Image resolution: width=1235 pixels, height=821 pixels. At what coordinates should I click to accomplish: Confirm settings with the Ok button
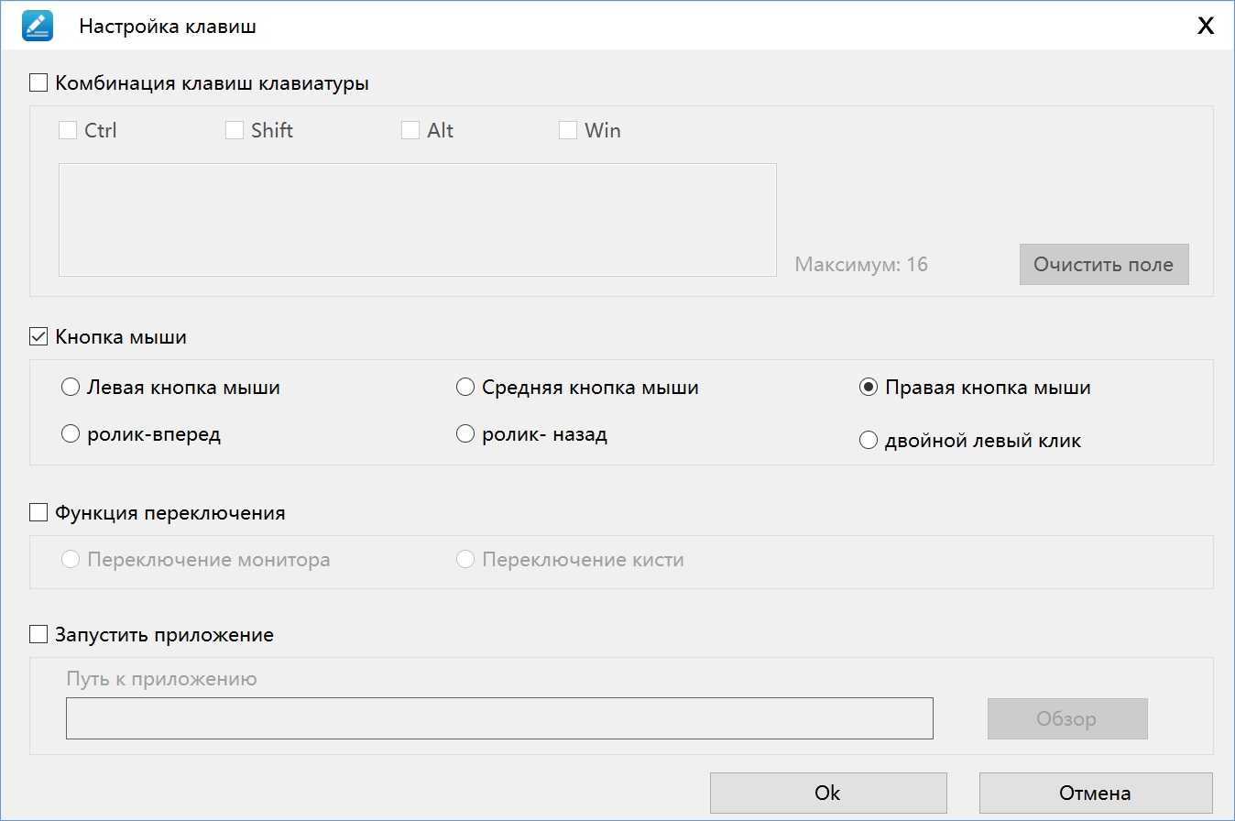point(827,794)
